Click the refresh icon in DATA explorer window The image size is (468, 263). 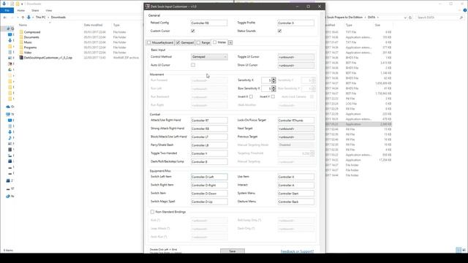410,18
